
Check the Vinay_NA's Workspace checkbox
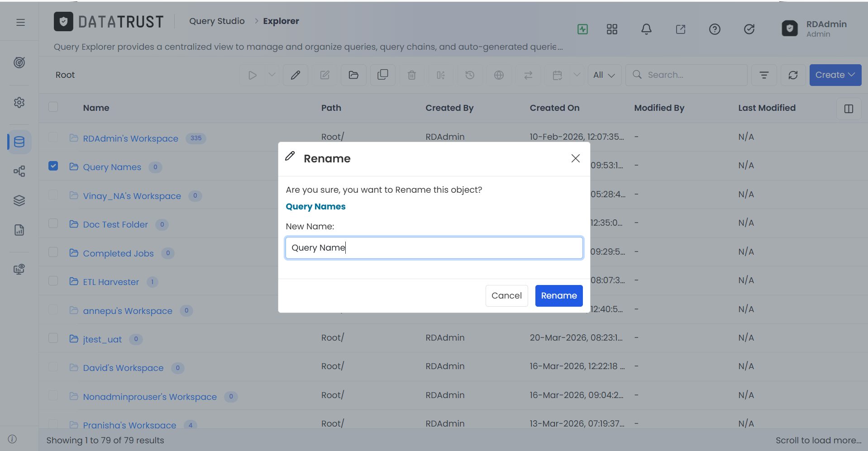coord(53,195)
